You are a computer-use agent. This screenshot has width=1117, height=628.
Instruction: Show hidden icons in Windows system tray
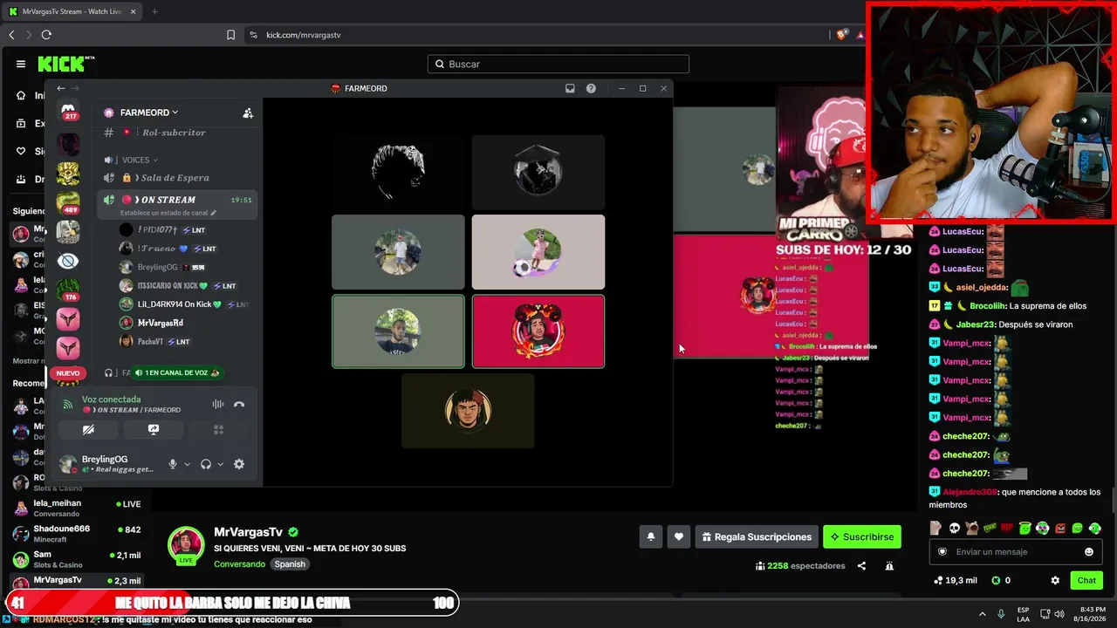click(982, 614)
